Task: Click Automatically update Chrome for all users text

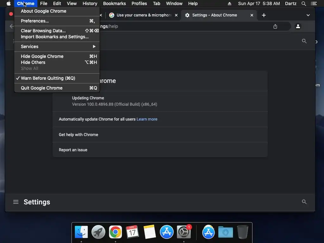Action: pos(97,119)
